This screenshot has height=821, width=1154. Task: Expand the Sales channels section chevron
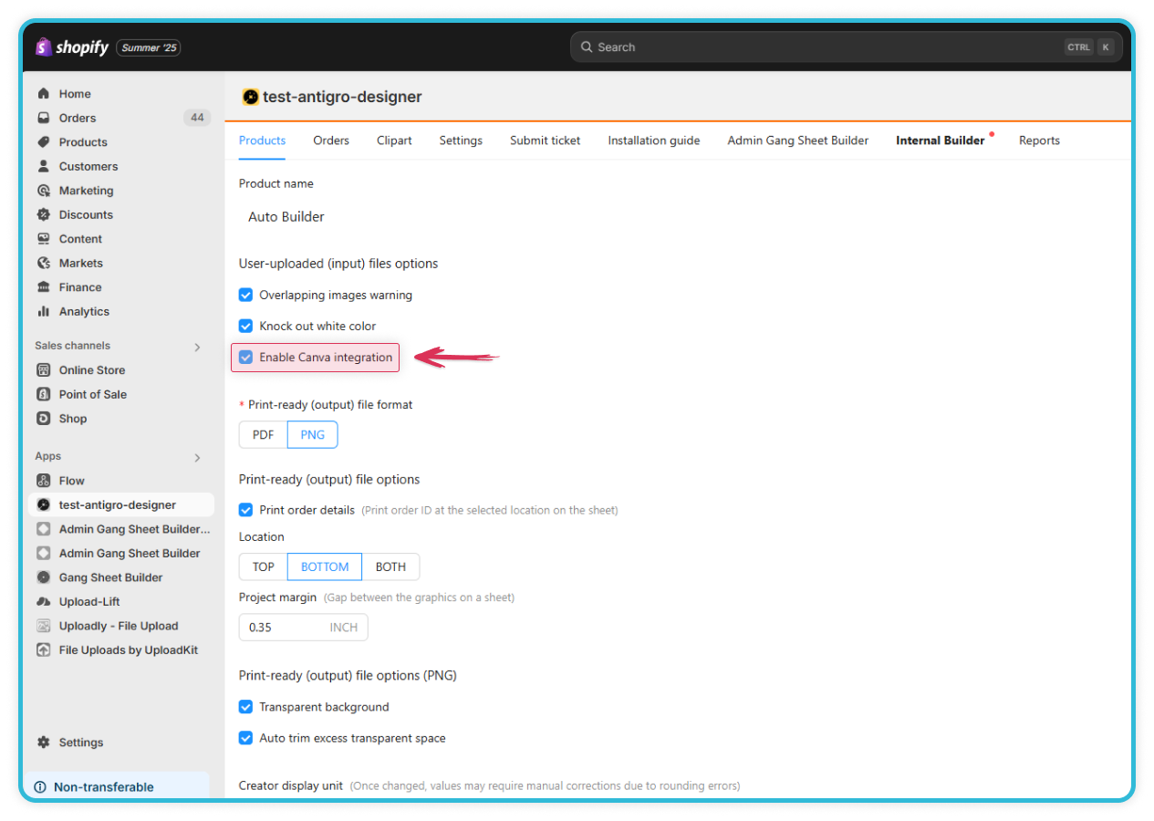point(197,347)
